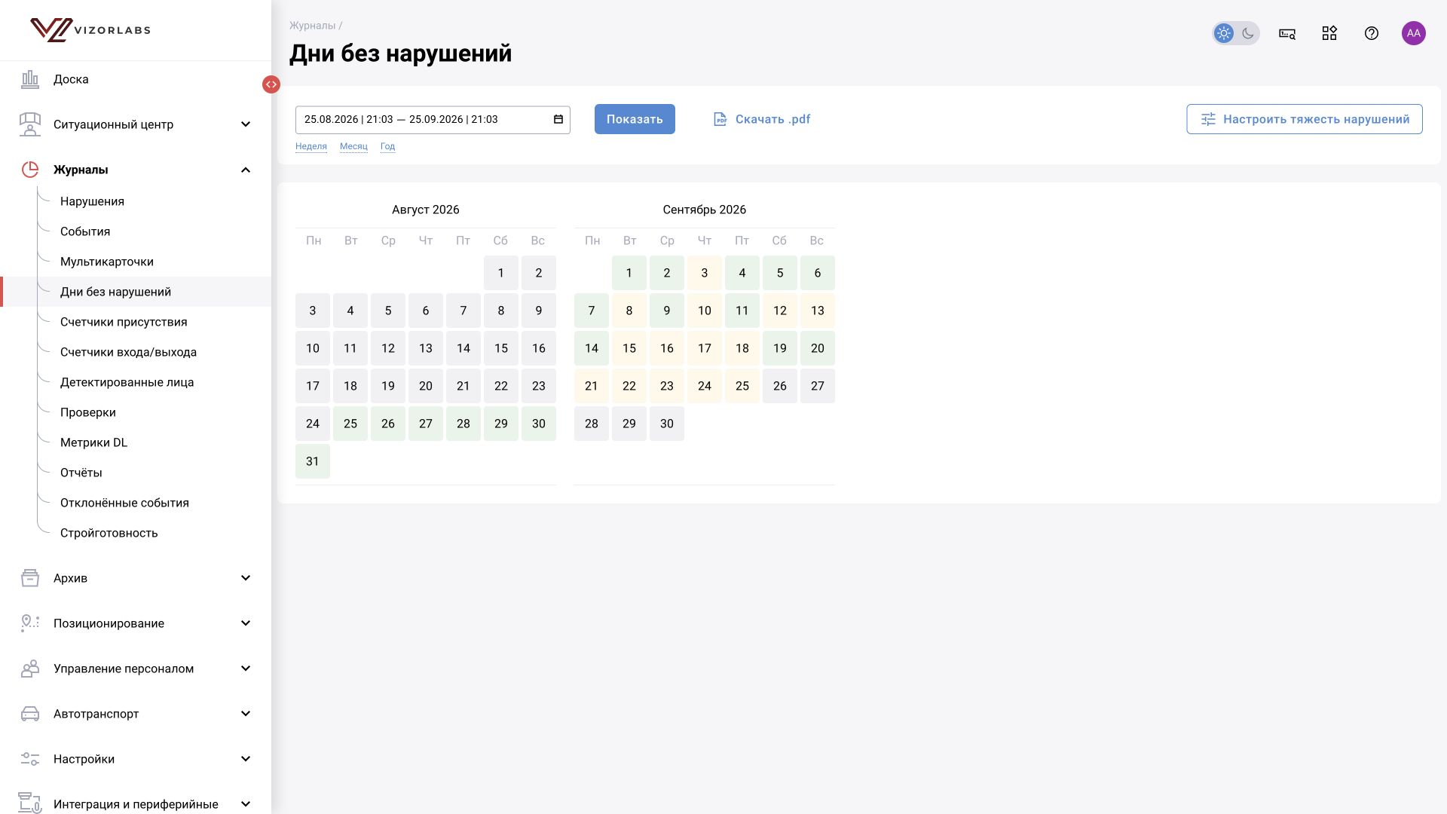The image size is (1447, 814).
Task: Expand the Автотранспорт section chevron
Action: pyautogui.click(x=246, y=714)
